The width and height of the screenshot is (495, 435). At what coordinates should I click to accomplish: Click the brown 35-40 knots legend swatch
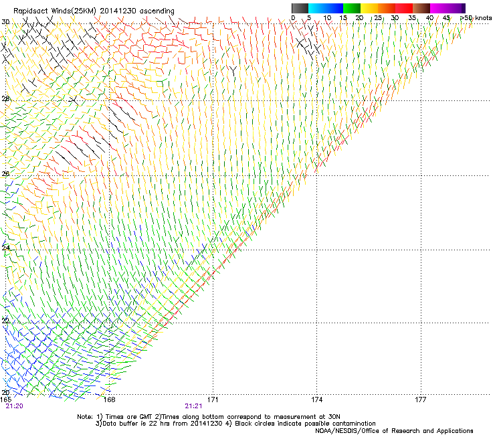[421, 8]
